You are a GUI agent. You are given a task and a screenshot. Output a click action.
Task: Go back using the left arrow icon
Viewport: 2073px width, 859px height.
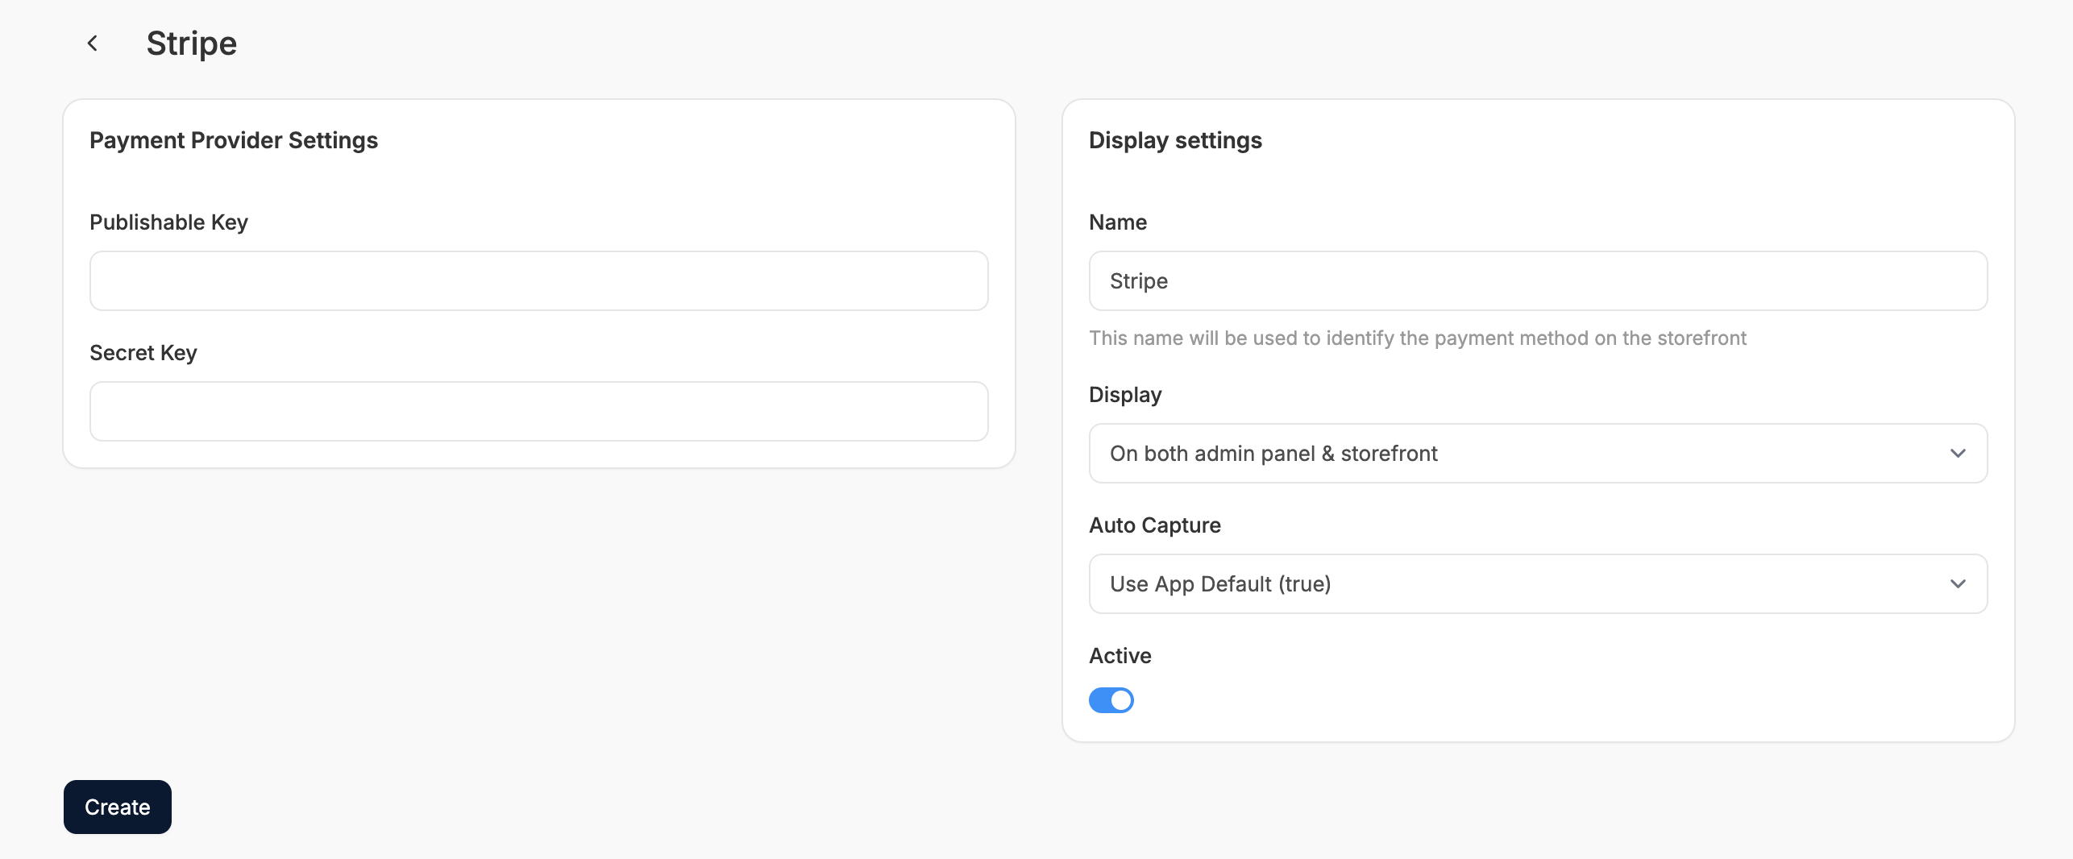click(93, 44)
